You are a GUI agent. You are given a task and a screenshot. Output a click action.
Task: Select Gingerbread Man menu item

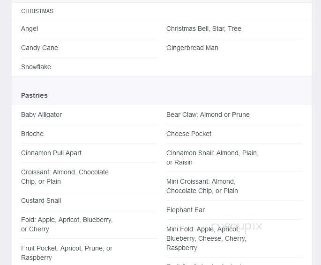coord(192,48)
